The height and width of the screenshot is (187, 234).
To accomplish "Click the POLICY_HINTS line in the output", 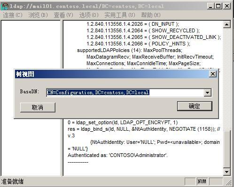I will [138, 44].
